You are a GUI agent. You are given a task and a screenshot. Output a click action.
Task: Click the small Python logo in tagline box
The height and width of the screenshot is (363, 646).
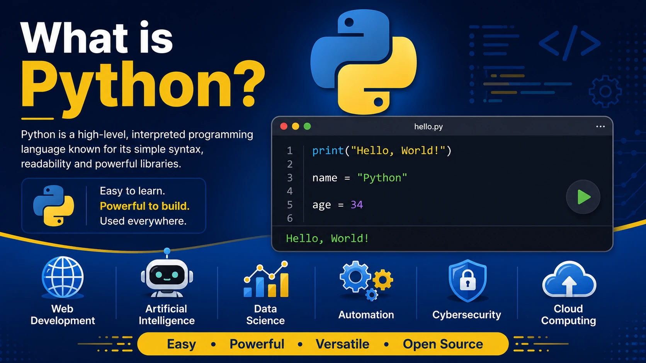click(54, 206)
